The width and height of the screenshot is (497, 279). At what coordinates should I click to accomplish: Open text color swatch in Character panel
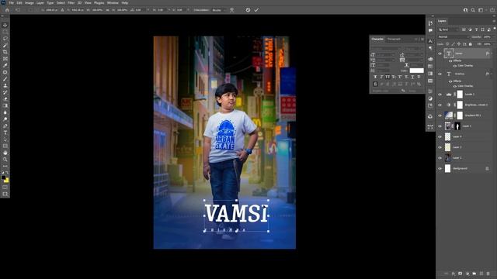pyautogui.click(x=416, y=71)
